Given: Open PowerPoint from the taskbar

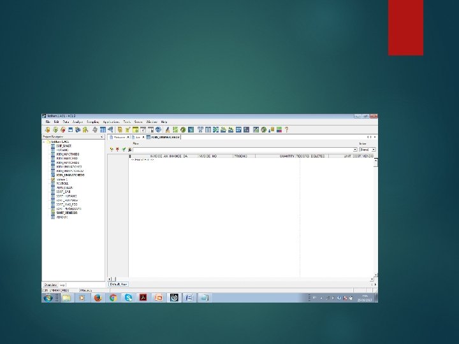Looking at the screenshot, I should (x=158, y=297).
